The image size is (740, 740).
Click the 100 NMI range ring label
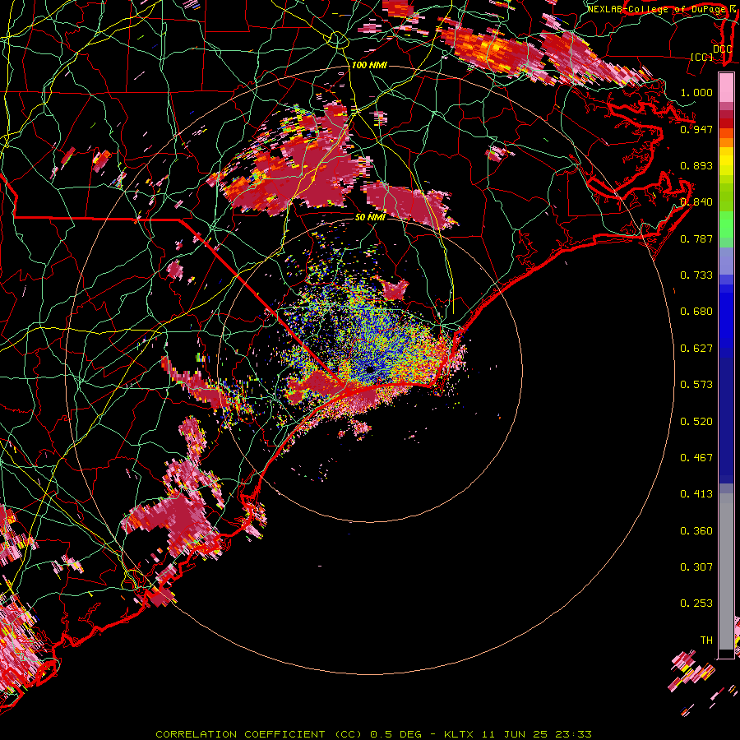coord(369,65)
